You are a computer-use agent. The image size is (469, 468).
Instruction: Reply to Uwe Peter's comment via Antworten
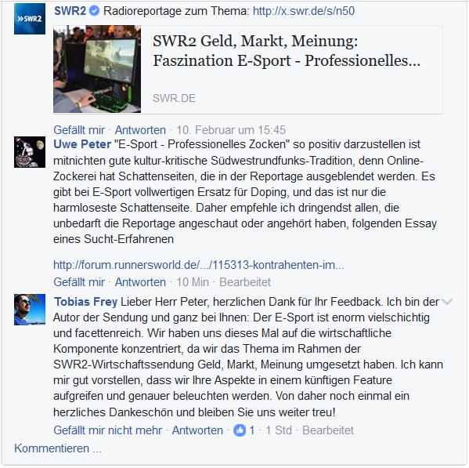click(140, 282)
